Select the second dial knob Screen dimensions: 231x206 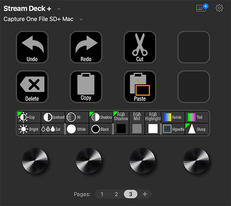[89, 161]
